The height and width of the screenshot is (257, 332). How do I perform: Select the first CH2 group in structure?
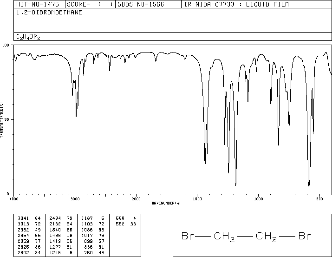[224, 237]
